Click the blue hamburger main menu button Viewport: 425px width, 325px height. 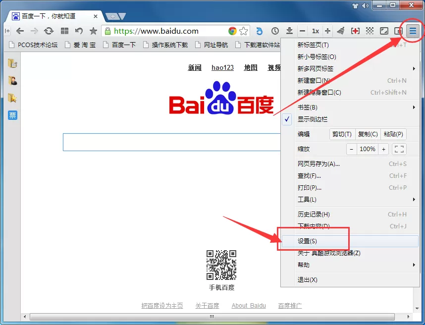pos(413,31)
